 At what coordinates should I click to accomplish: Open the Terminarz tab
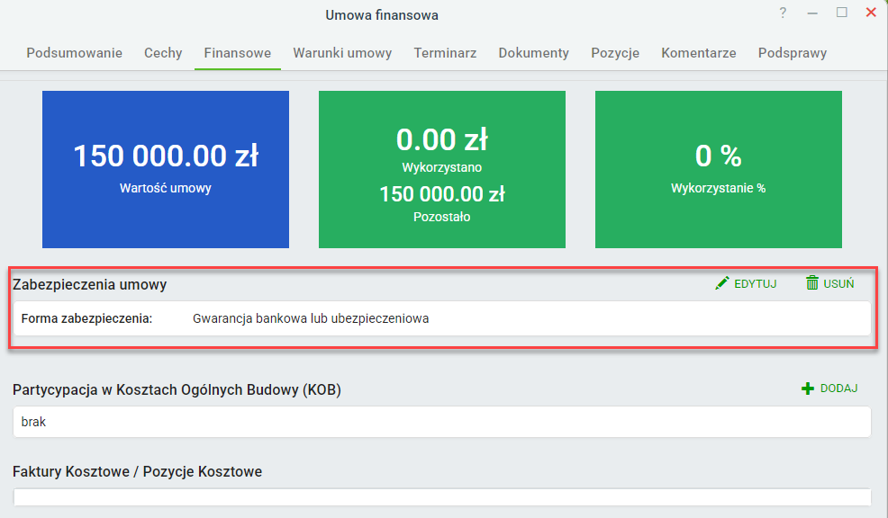tap(445, 53)
